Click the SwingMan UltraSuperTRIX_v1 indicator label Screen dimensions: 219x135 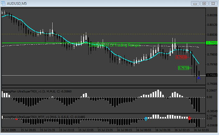pos(37,91)
